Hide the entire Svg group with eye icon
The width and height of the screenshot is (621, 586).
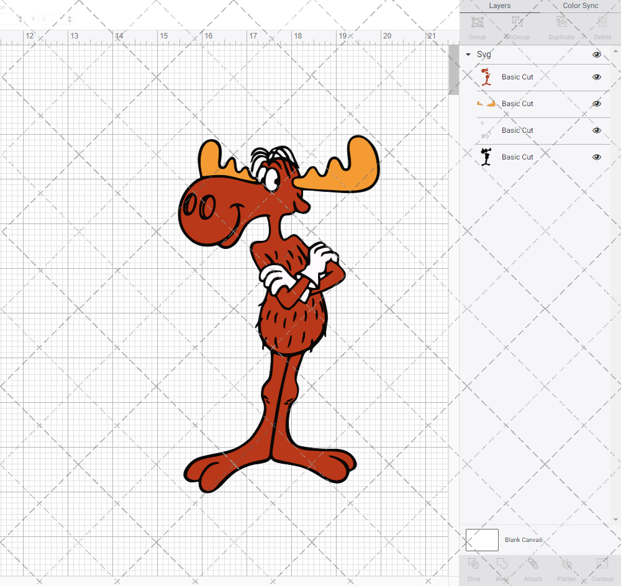(x=596, y=55)
